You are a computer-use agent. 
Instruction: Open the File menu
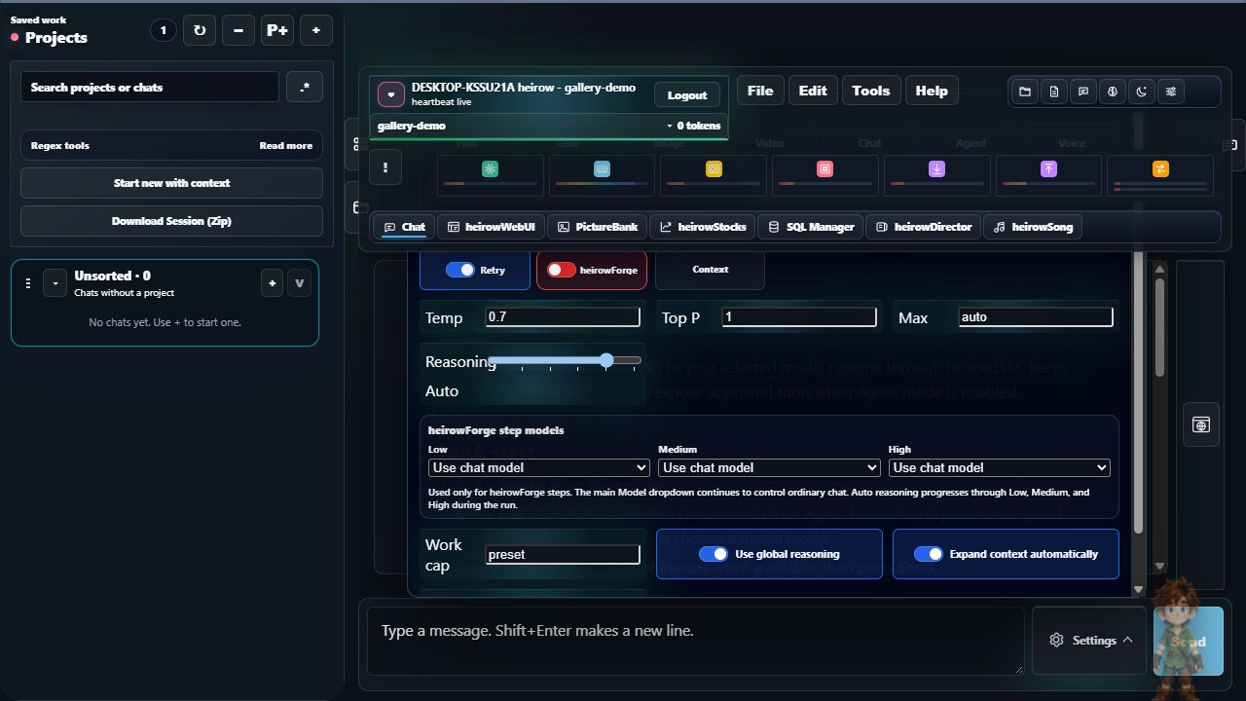point(760,91)
